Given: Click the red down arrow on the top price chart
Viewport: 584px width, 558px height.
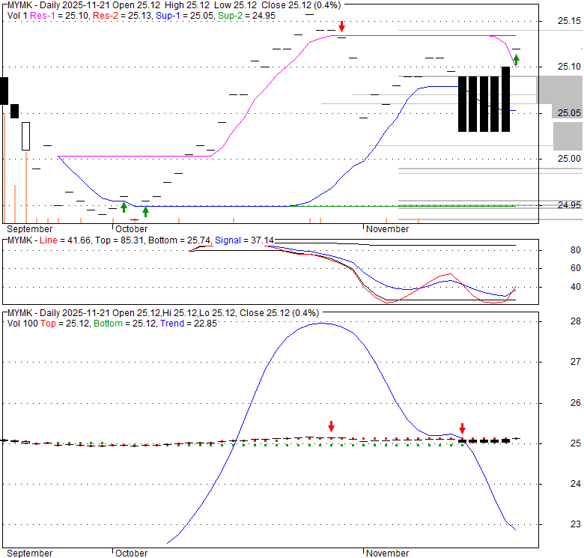Looking at the screenshot, I should click(x=342, y=27).
